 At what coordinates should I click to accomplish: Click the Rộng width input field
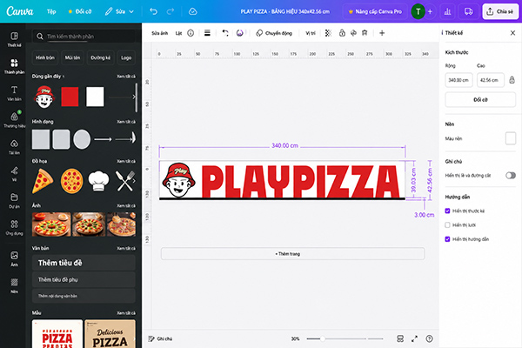[458, 80]
